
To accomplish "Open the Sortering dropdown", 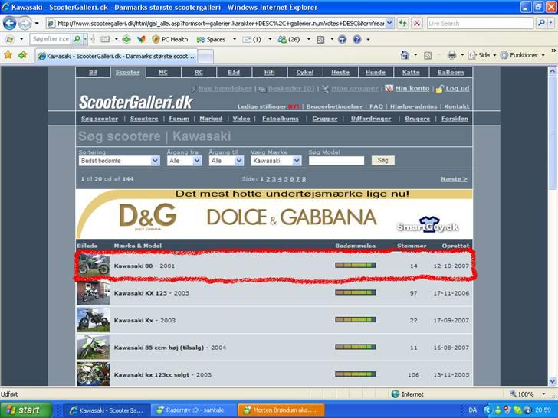I will (x=119, y=161).
